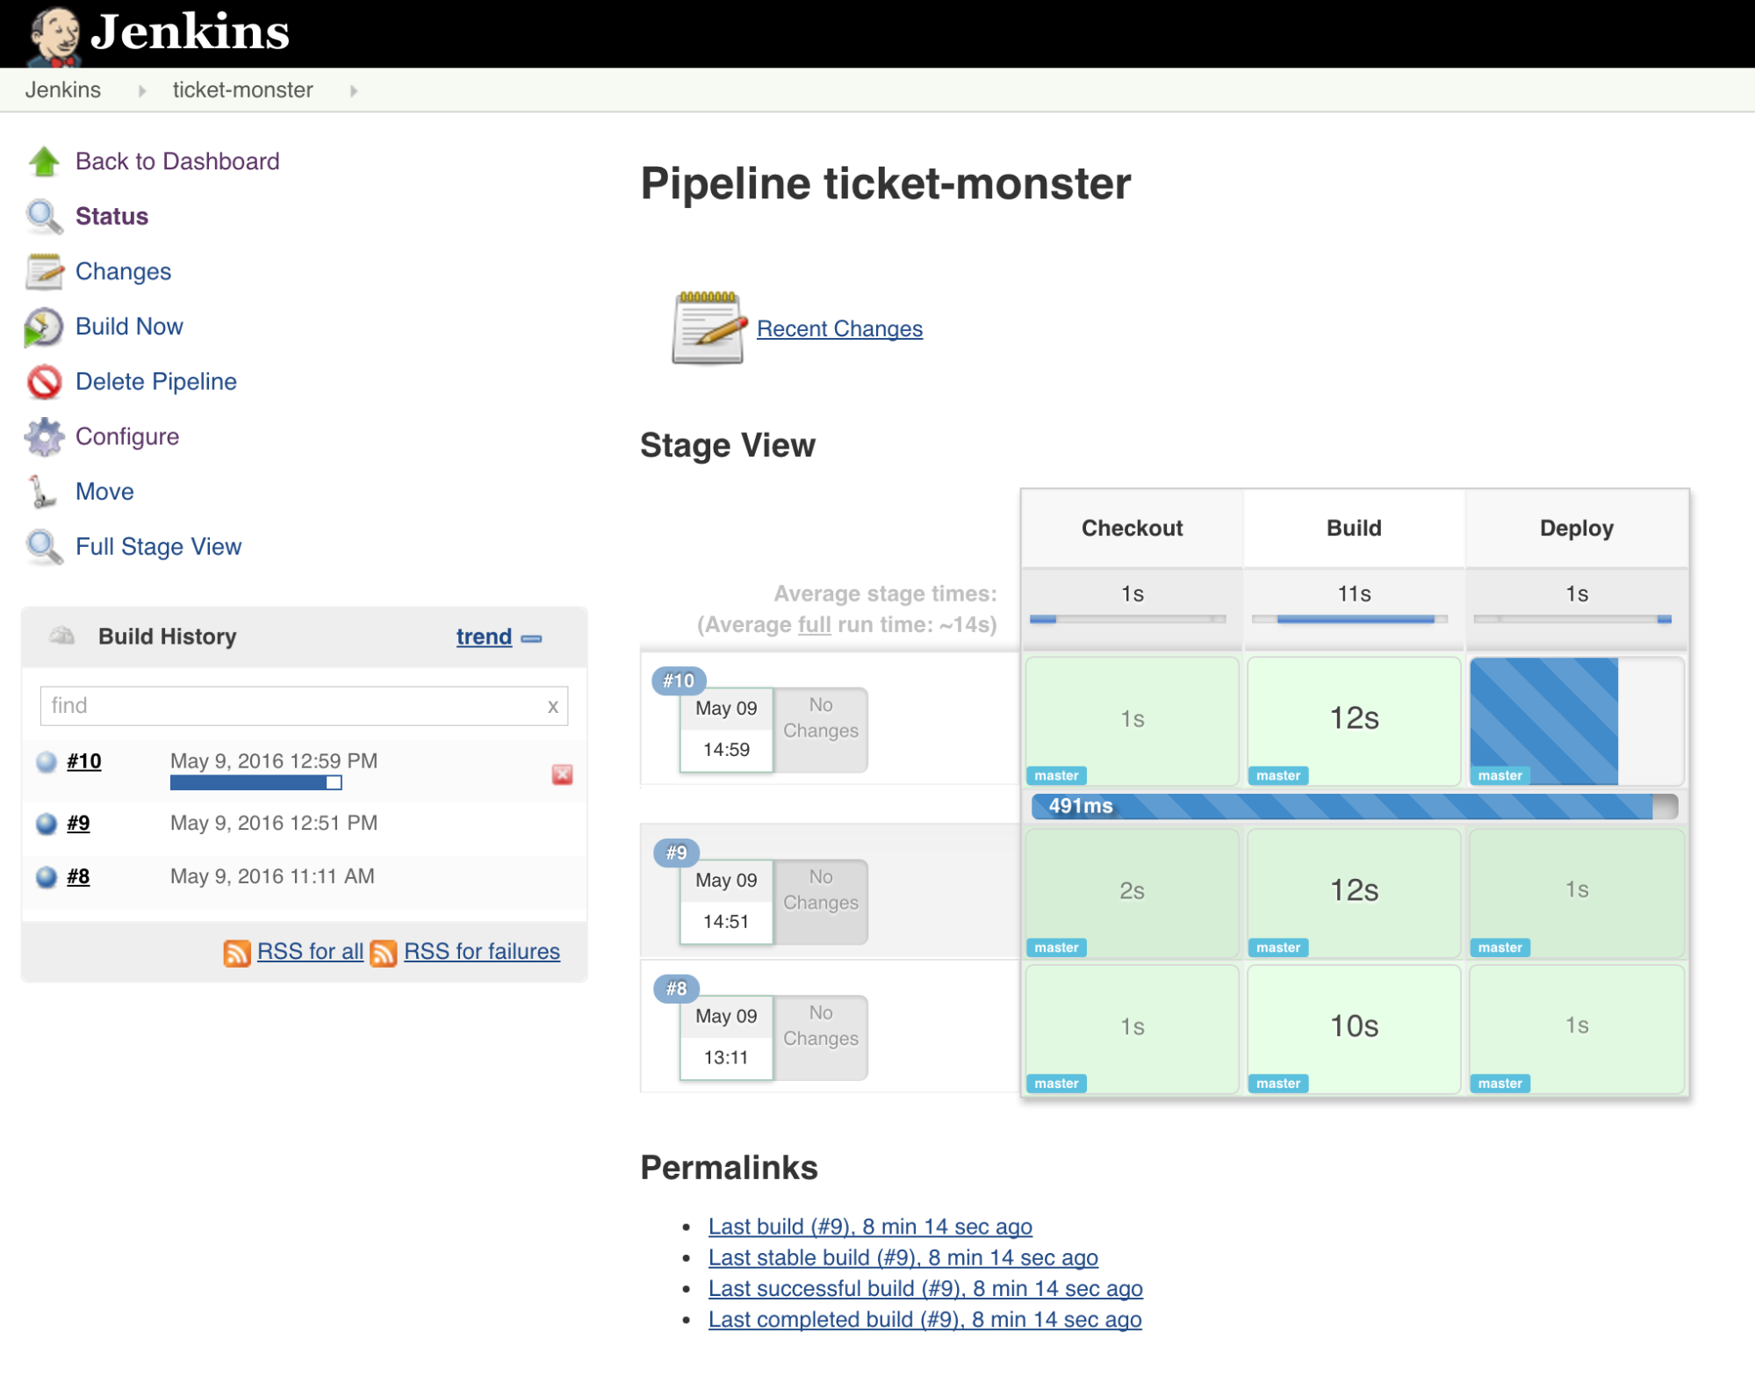Collapse the Build History trend toggle
The image size is (1755, 1375).
click(x=532, y=638)
